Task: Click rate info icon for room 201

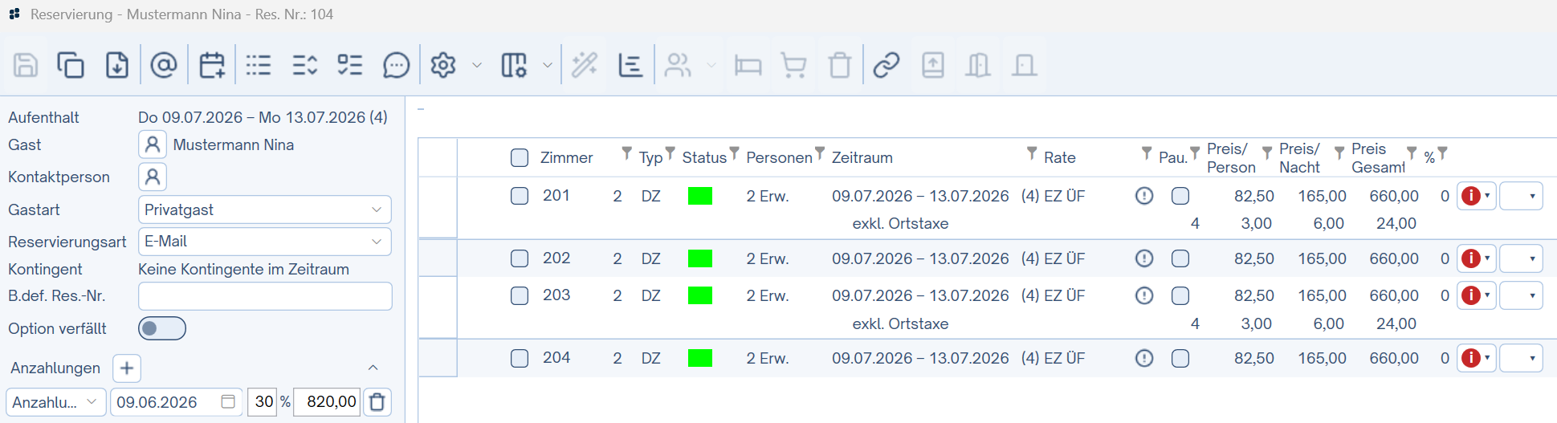Action: point(1144,196)
